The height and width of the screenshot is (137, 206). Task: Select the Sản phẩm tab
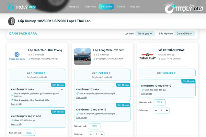point(106,7)
